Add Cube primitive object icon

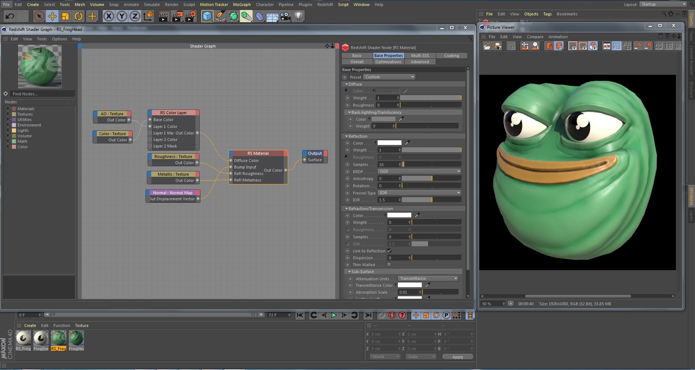[x=207, y=16]
